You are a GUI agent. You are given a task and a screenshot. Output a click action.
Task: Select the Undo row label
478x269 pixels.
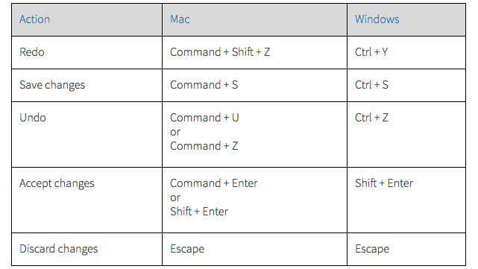[33, 118]
